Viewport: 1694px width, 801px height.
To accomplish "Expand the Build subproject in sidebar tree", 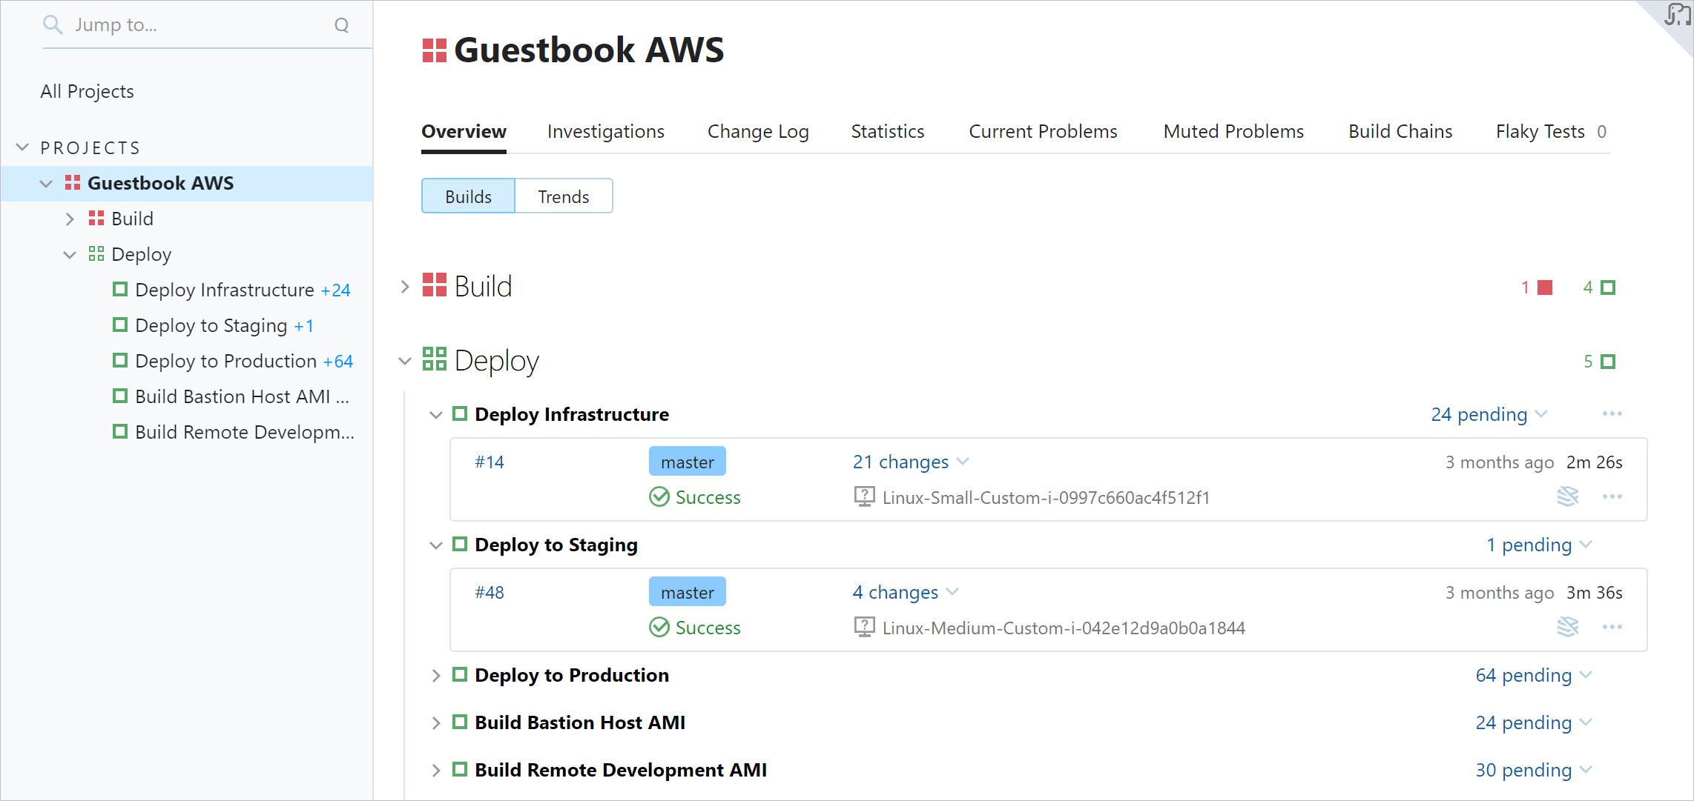I will click(x=70, y=219).
